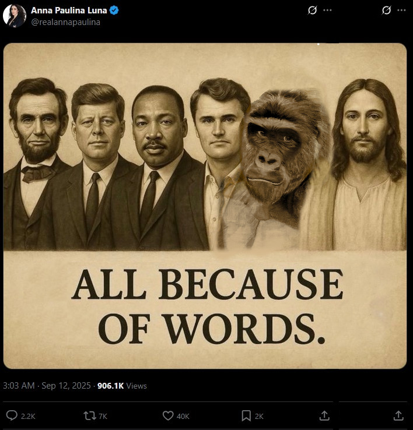Open the left three-dot more menu
Image resolution: width=413 pixels, height=430 pixels.
click(327, 10)
